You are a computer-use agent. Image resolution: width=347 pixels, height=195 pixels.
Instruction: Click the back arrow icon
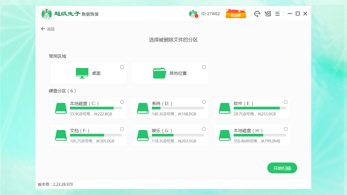(43, 29)
